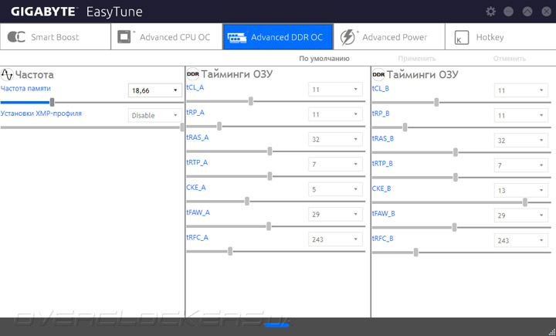Viewport: 556px width, 336px height.
Task: Click the Установки XMP-профиля label
Action: 41,114
